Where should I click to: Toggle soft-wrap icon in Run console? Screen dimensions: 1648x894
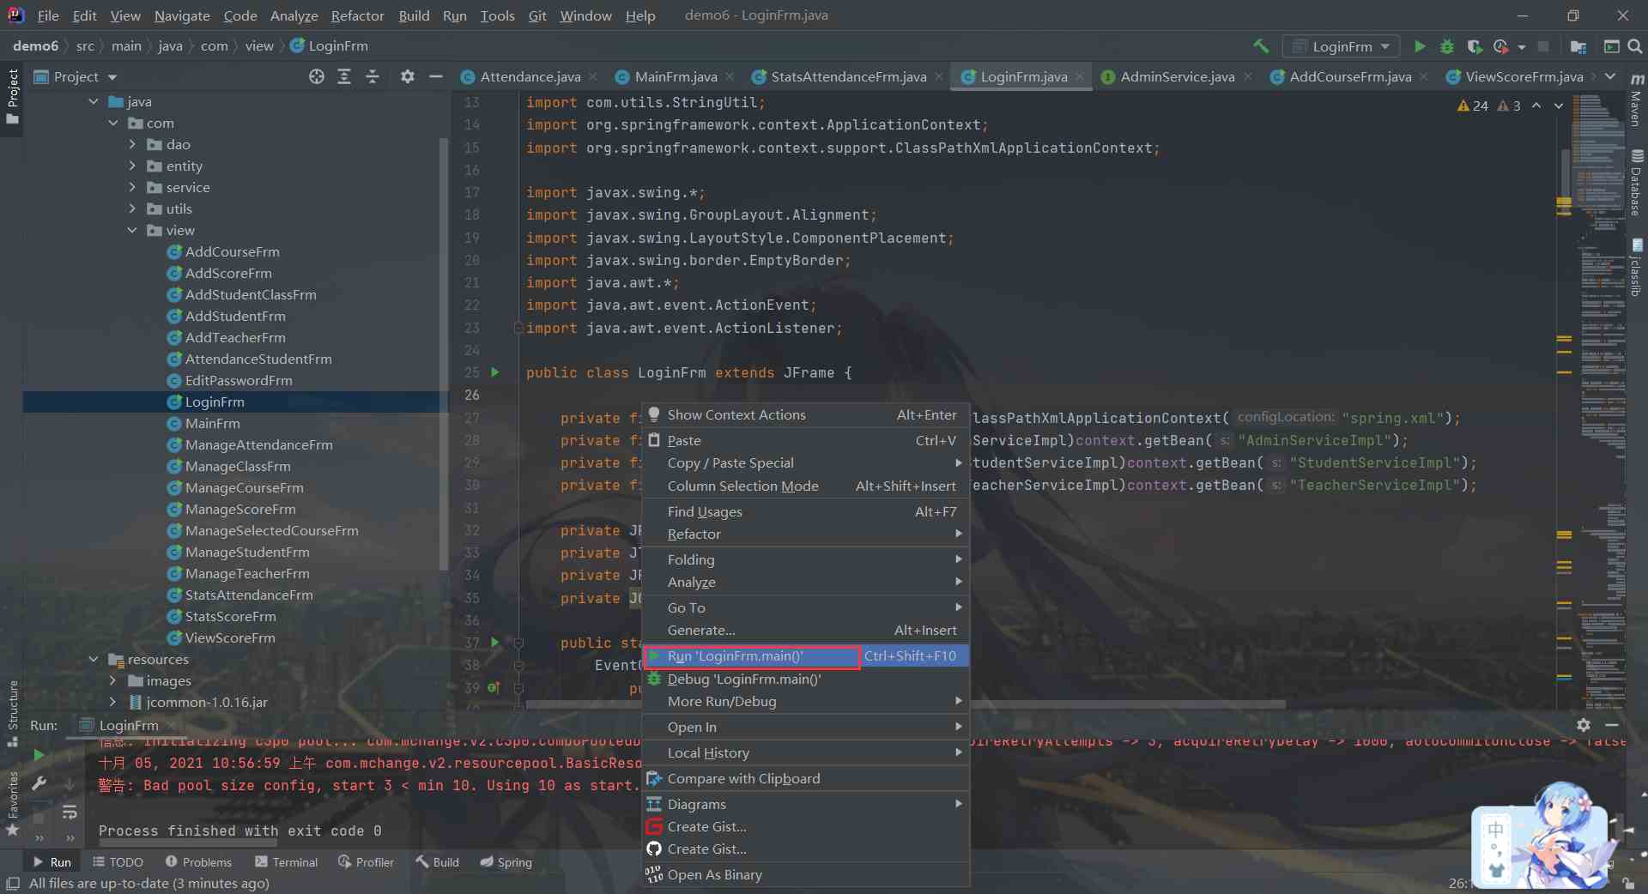click(x=70, y=812)
